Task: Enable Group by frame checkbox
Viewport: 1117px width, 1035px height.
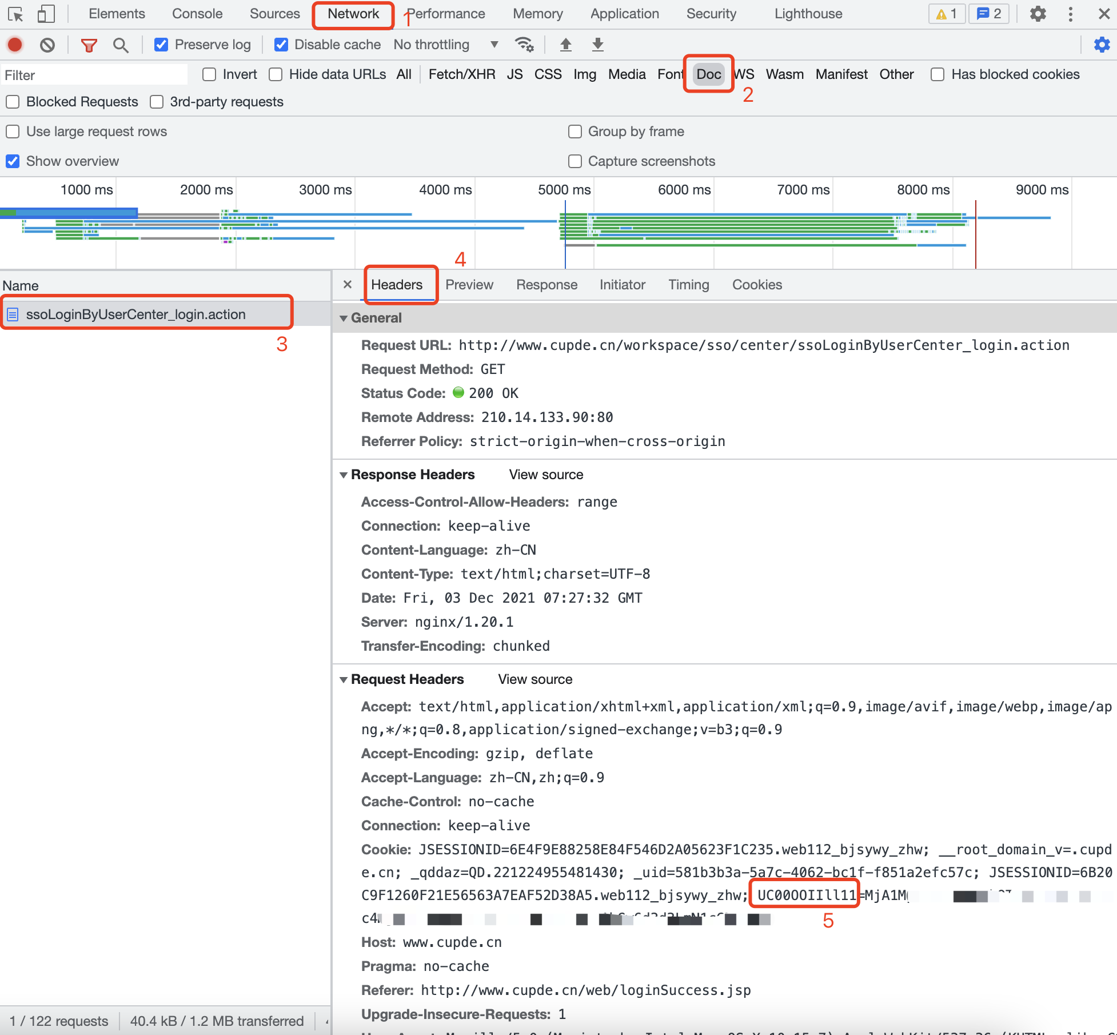Action: [x=575, y=132]
